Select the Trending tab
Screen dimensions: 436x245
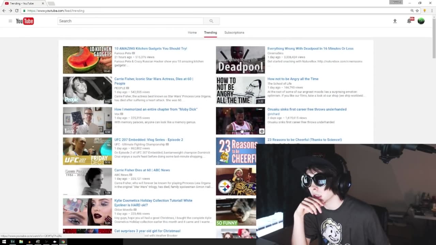point(211,32)
